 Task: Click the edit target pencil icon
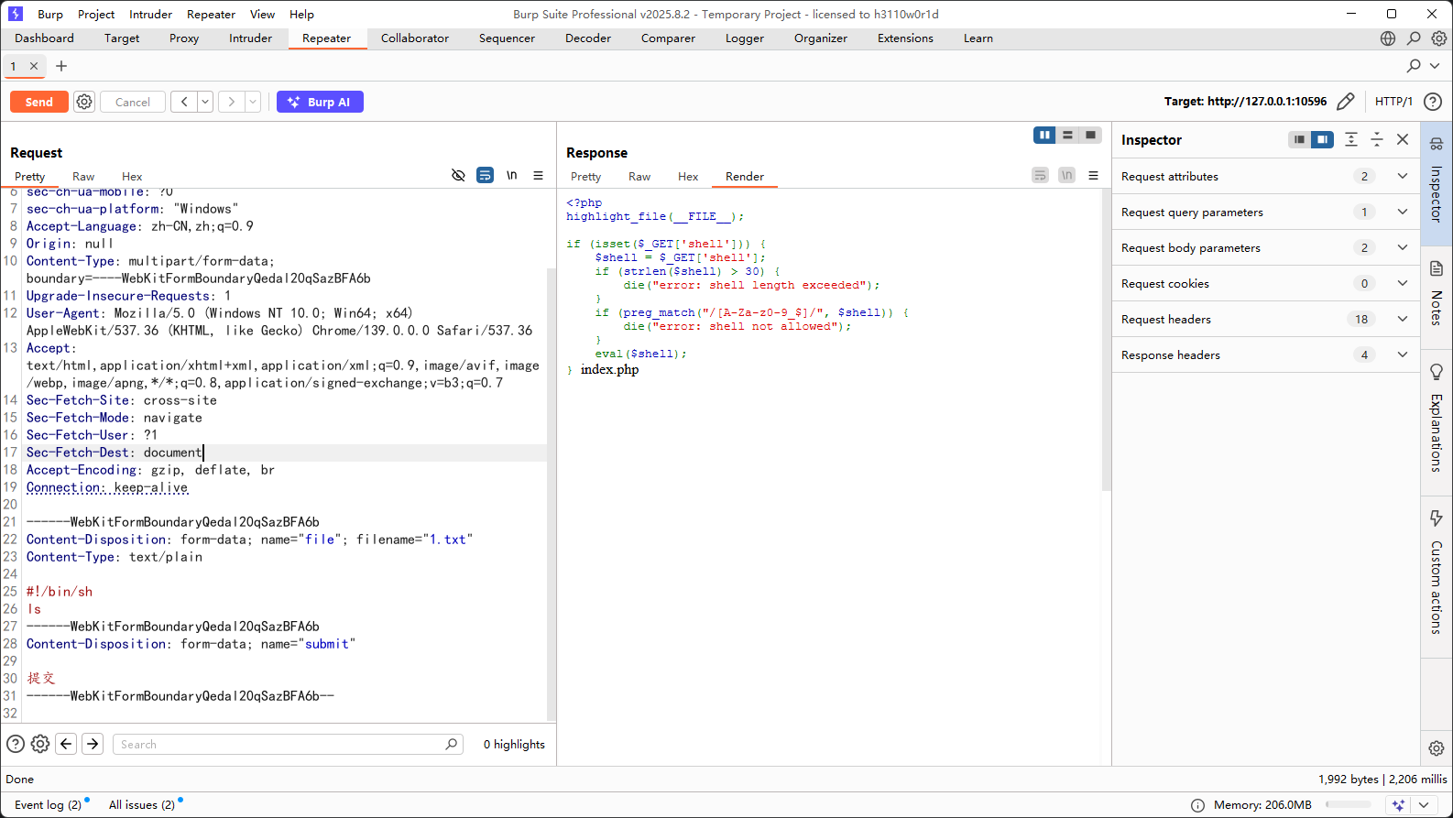[1345, 102]
